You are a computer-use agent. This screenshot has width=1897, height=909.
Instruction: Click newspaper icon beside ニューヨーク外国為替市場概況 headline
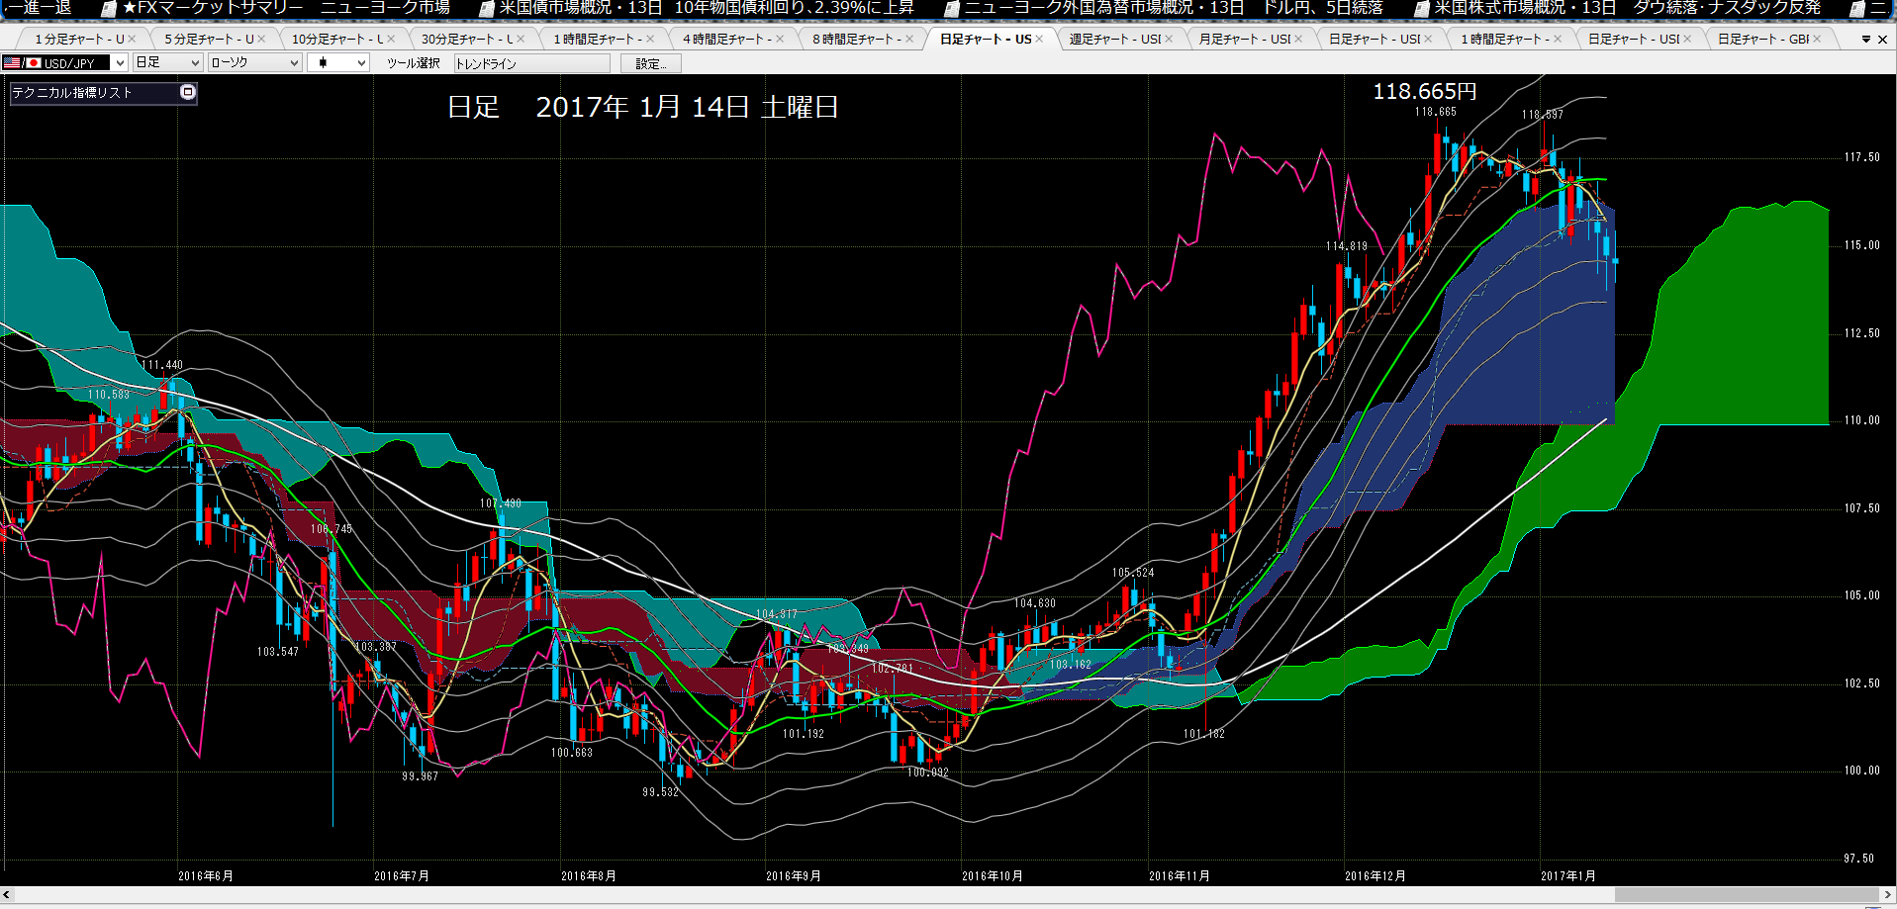pos(951,8)
